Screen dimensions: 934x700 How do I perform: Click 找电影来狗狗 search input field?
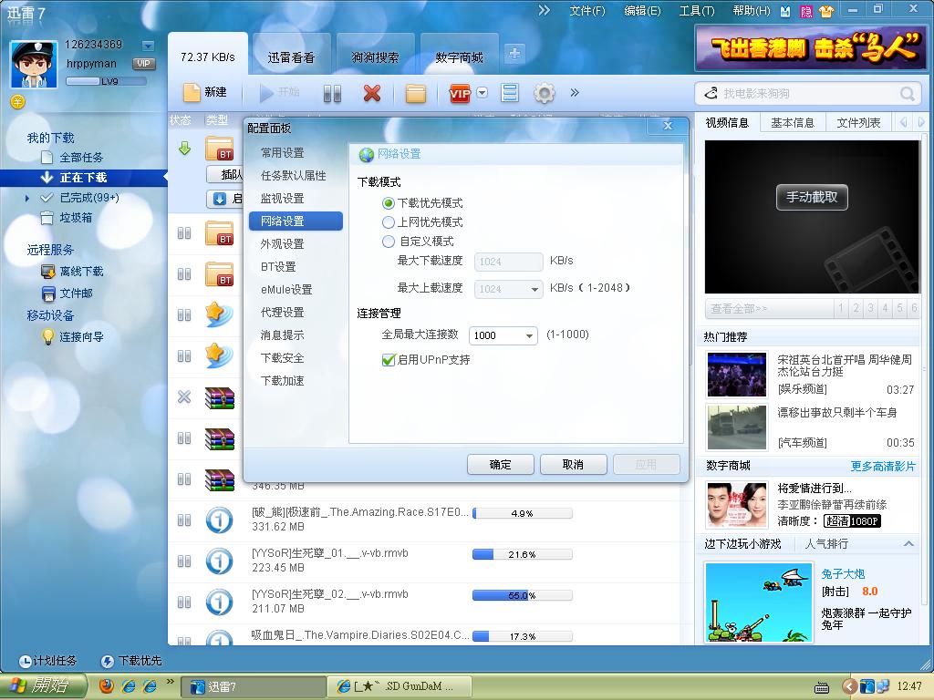pyautogui.click(x=807, y=94)
